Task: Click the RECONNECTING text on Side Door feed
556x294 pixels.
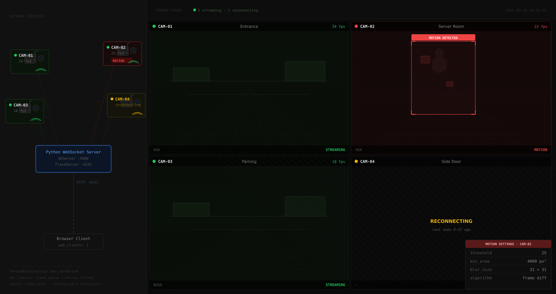Action: click(451, 221)
